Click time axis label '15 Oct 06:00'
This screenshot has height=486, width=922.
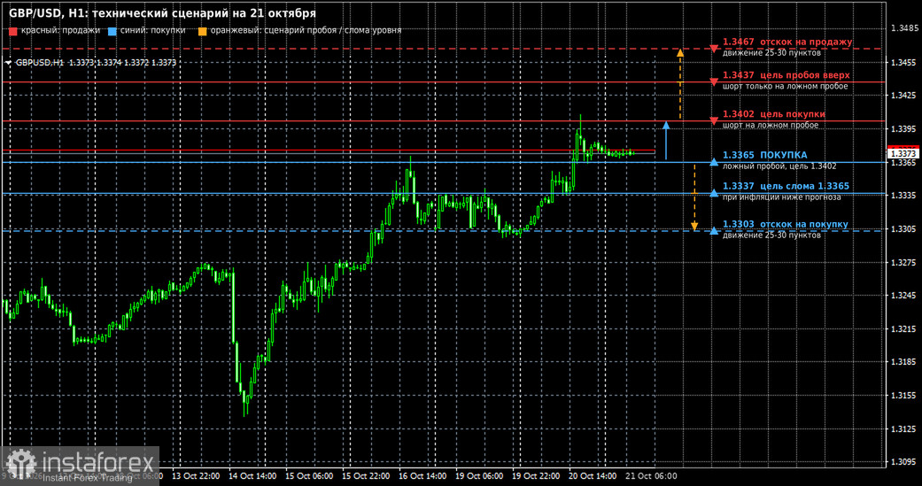click(x=309, y=475)
